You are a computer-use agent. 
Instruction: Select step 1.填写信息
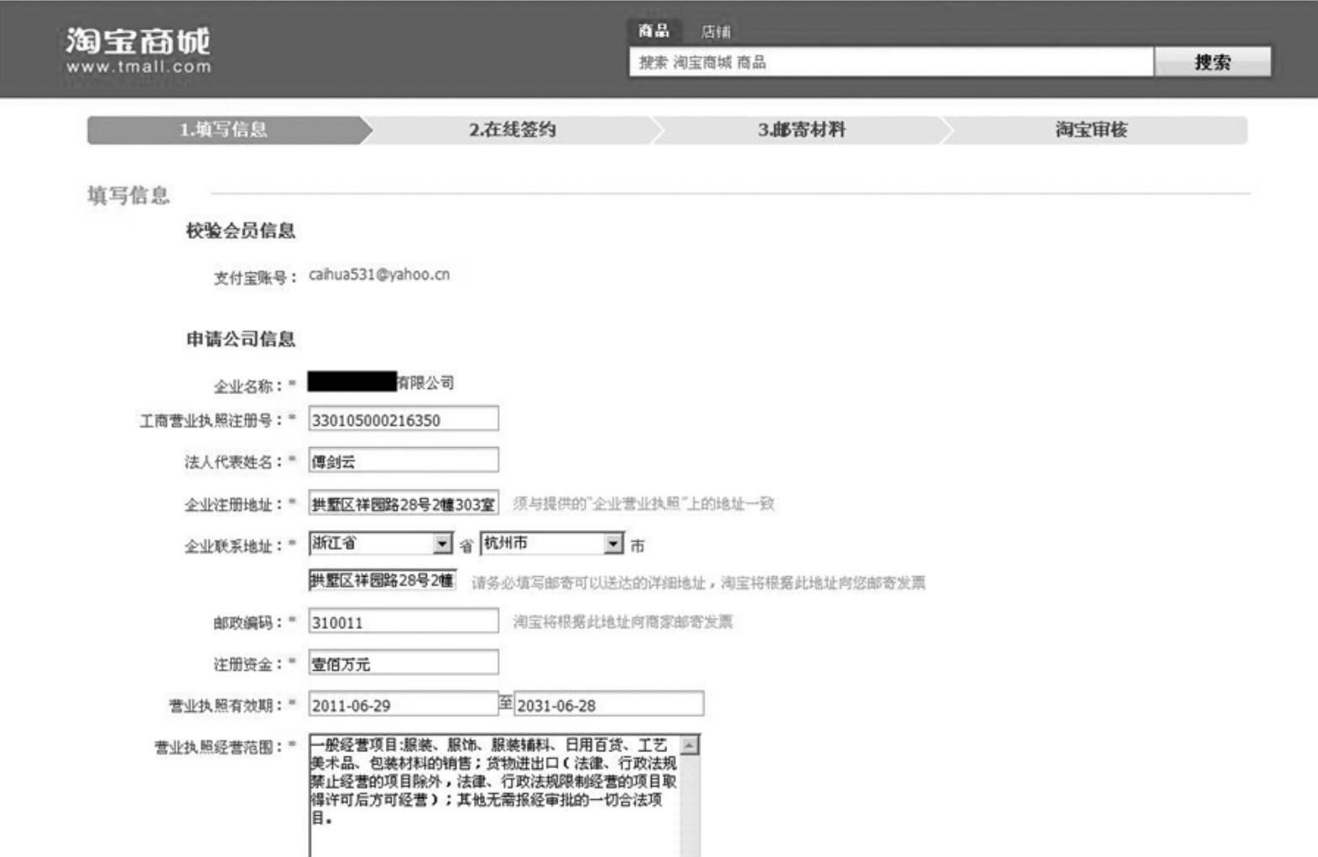[x=223, y=130]
